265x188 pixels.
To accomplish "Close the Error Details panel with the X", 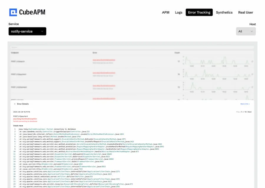I will (14, 104).
